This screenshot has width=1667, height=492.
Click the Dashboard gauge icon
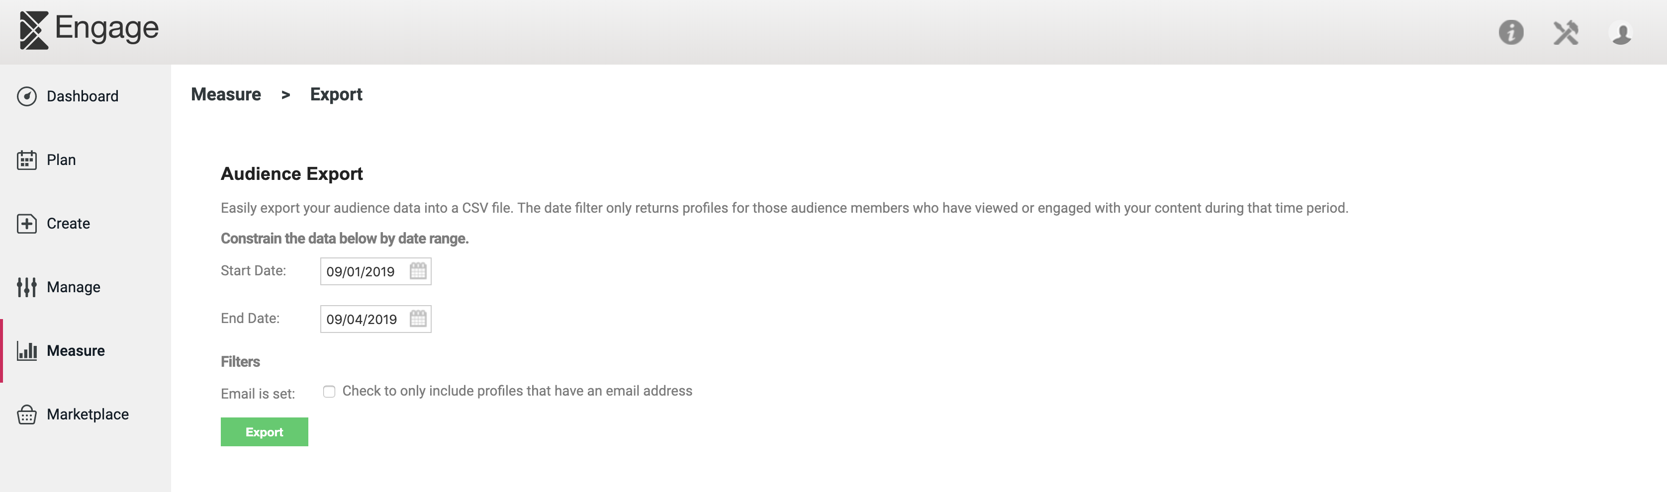pos(26,96)
